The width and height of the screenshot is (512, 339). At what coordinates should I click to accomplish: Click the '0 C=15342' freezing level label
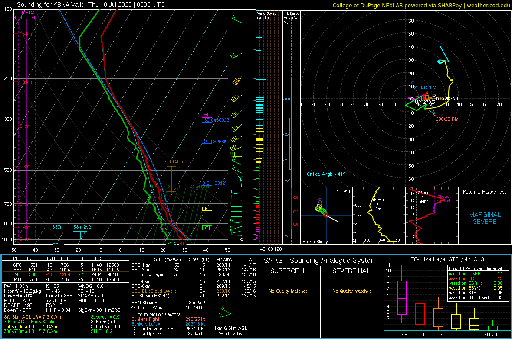pyautogui.click(x=214, y=183)
